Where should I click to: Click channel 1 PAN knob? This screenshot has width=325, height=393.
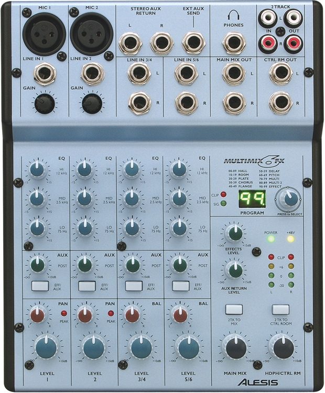(38, 315)
